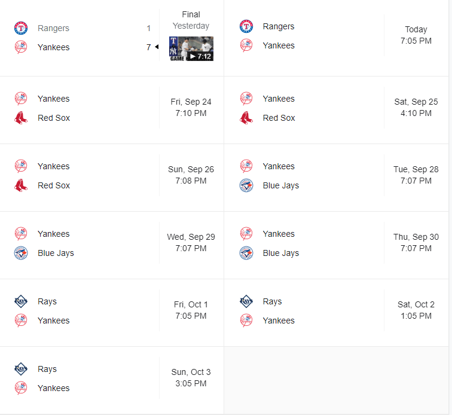Screen dimensions: 452x415
Task: Click the Red Sox logo for Sat, Sep 25
Action: 246,118
